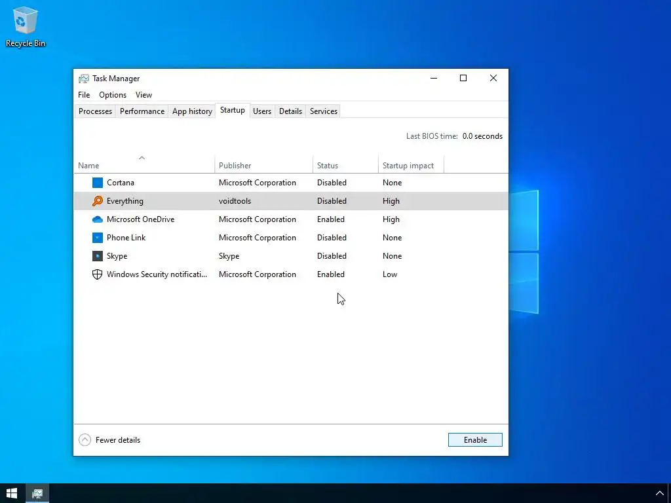The height and width of the screenshot is (503, 671).
Task: Click the Disabled status of Phone Link
Action: pos(332,238)
